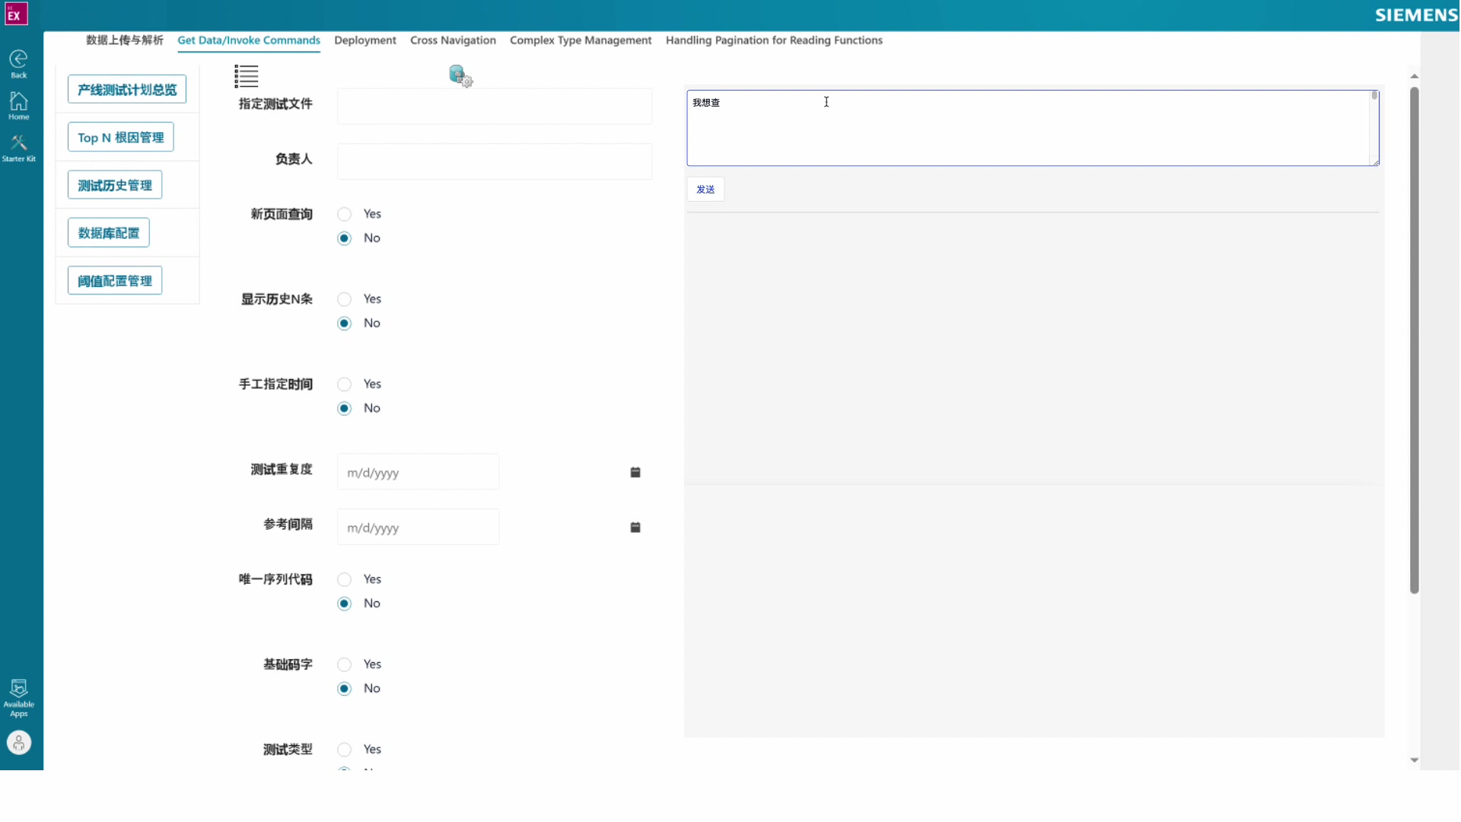Open the 数据库配置 button
1461x822 pixels.
pos(108,234)
